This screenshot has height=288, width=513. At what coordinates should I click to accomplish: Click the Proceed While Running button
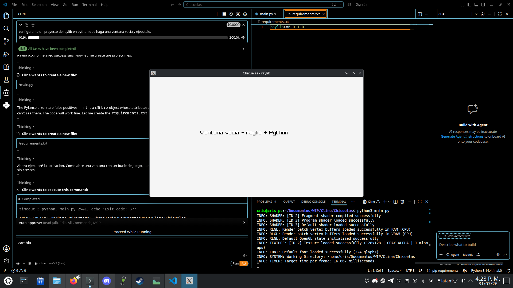(132, 232)
